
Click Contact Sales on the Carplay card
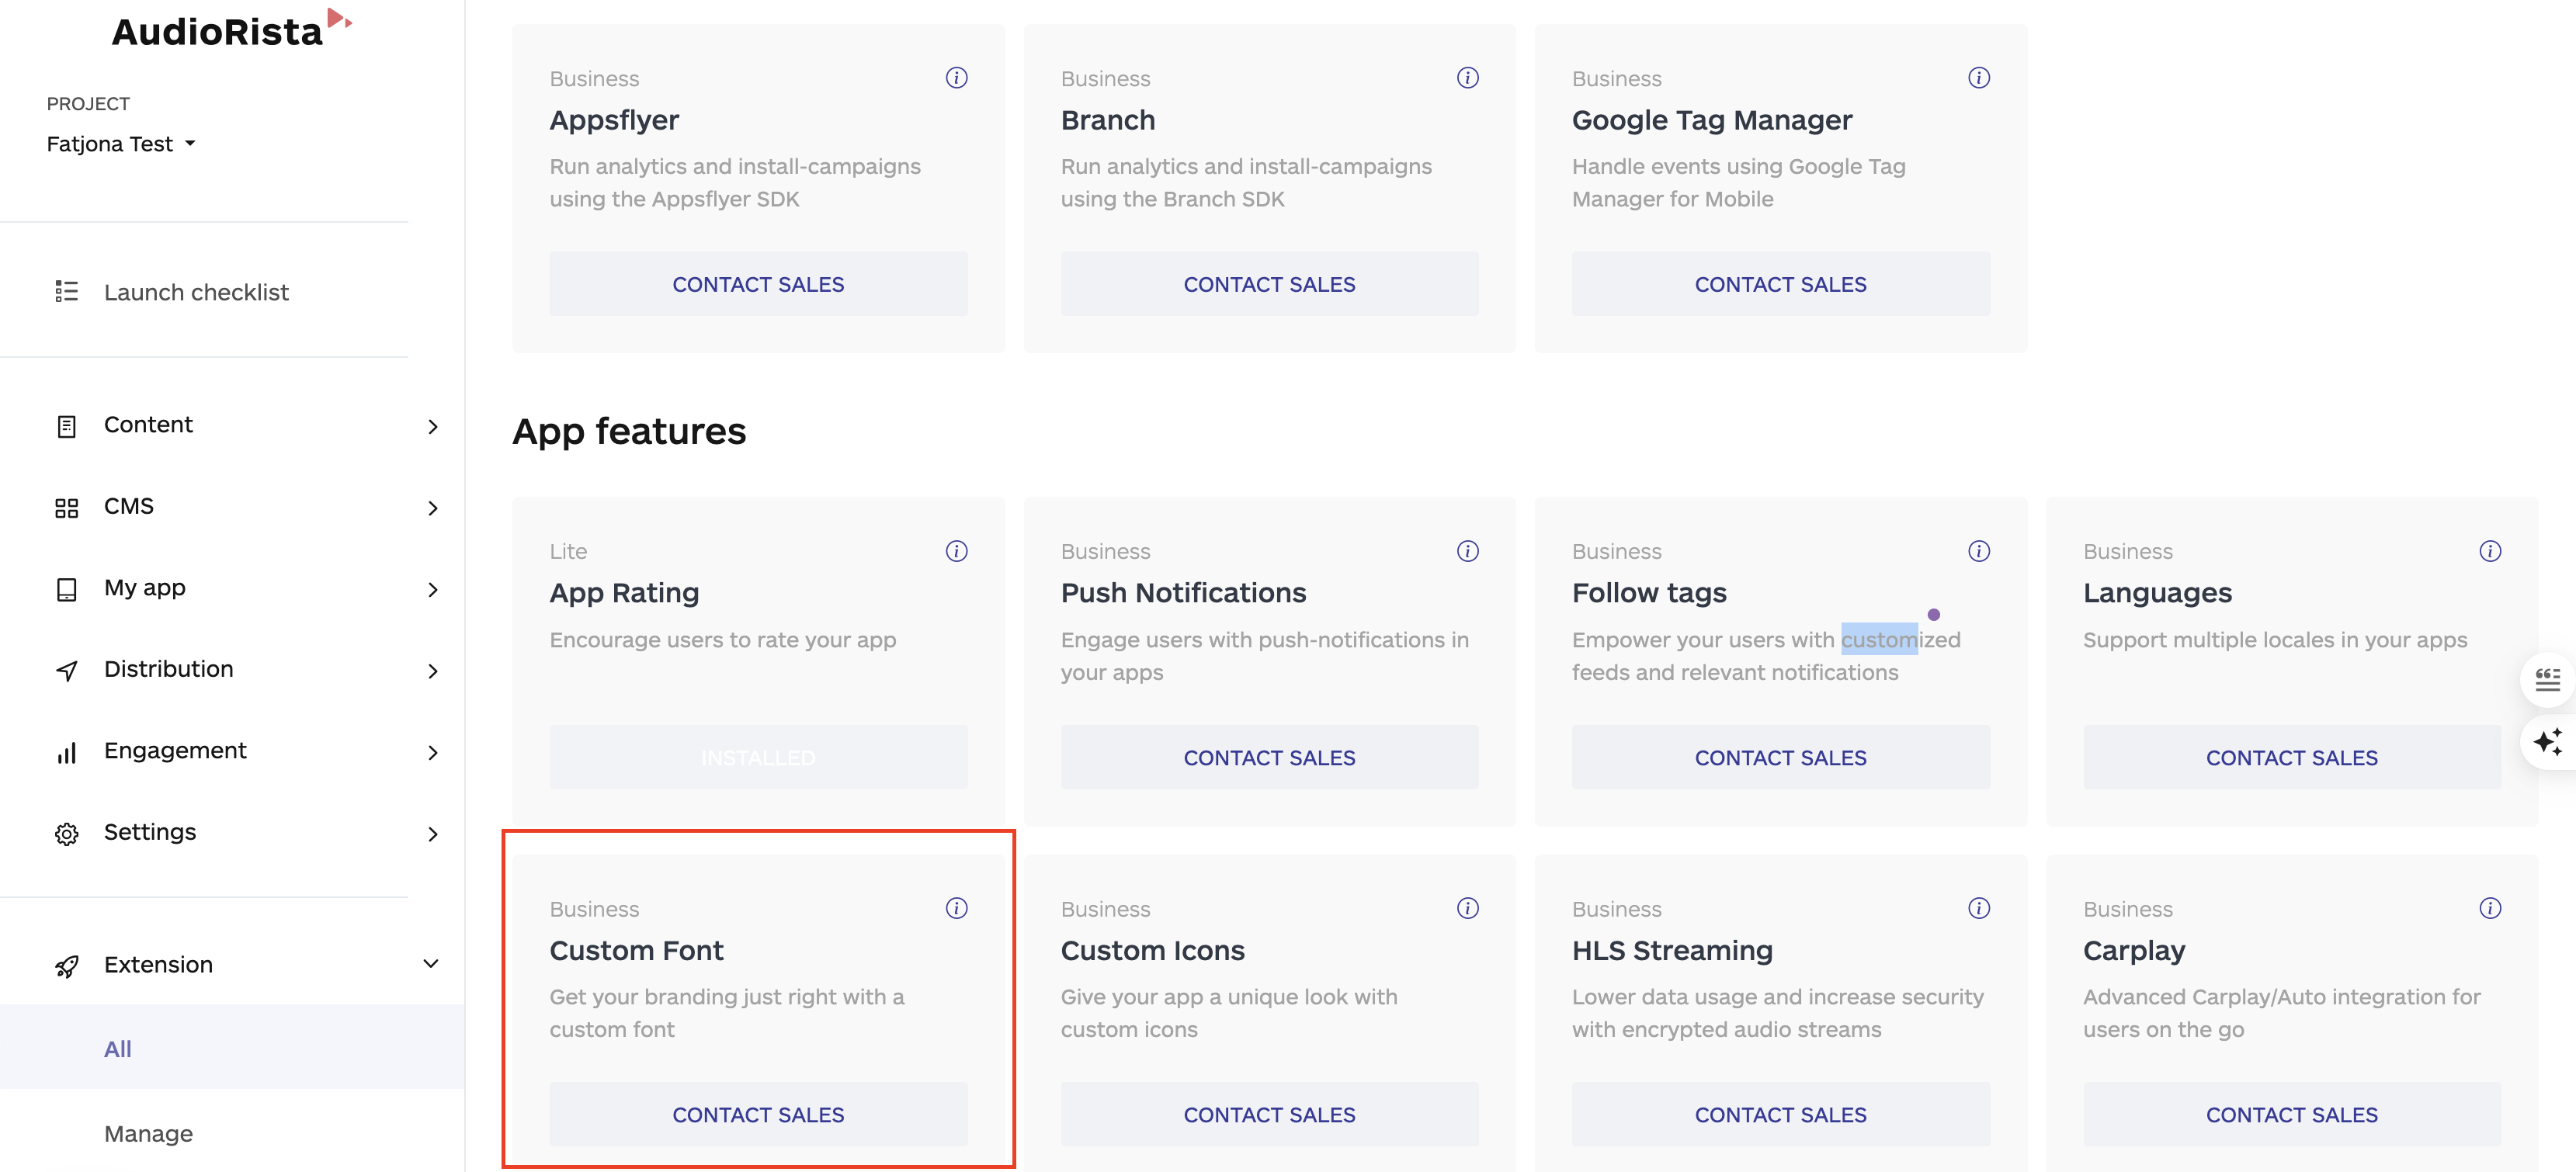tap(2292, 1114)
